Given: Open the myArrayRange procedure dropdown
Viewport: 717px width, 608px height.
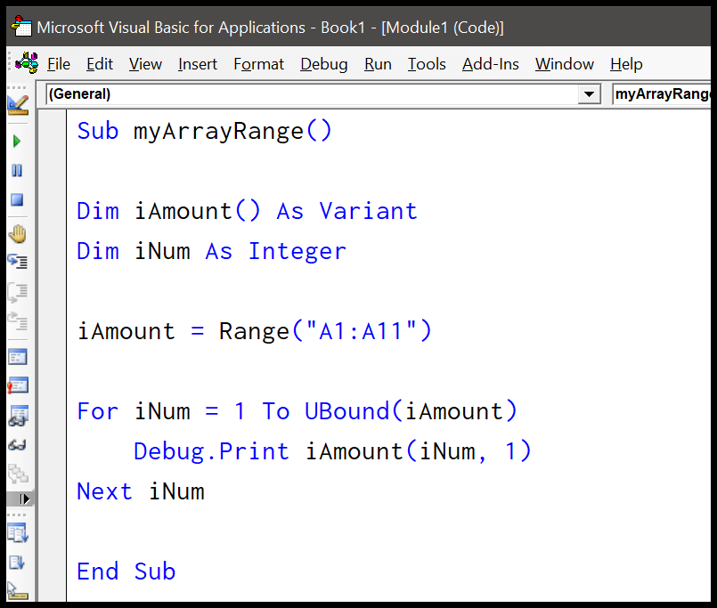Looking at the screenshot, I should coord(664,94).
